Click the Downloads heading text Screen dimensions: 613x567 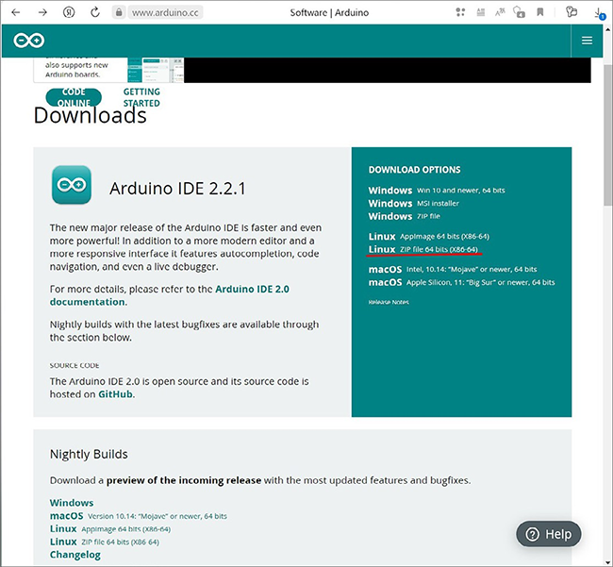click(91, 115)
